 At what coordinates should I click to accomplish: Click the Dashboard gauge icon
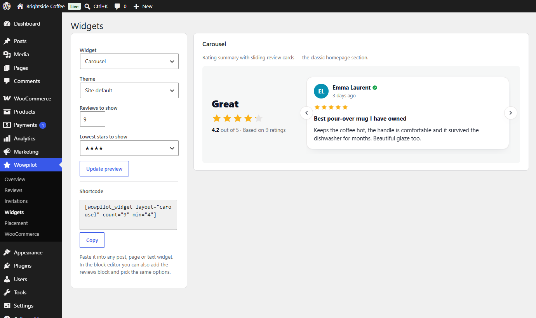7,24
